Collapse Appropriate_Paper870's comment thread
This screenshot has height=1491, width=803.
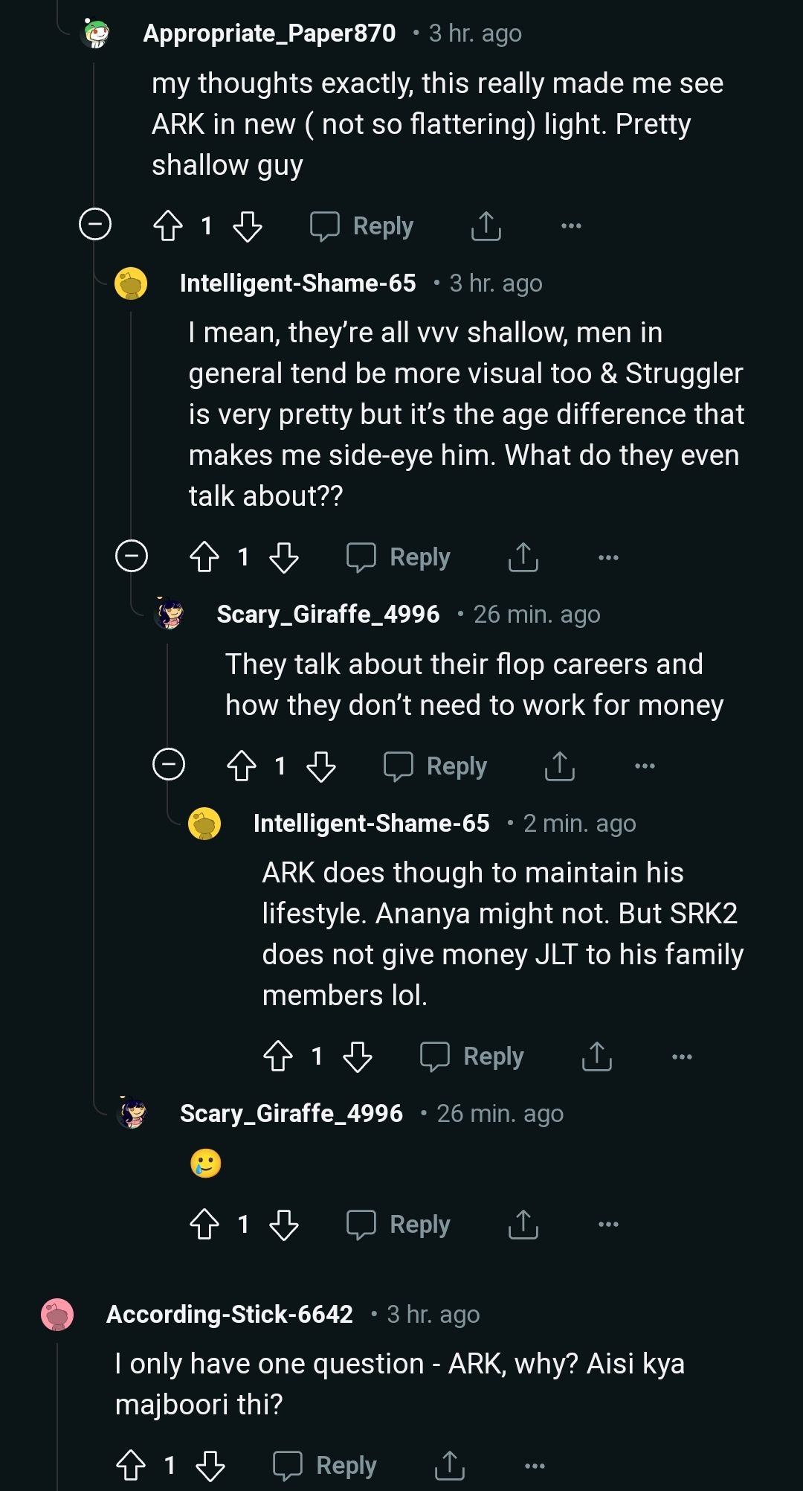pyautogui.click(x=95, y=224)
